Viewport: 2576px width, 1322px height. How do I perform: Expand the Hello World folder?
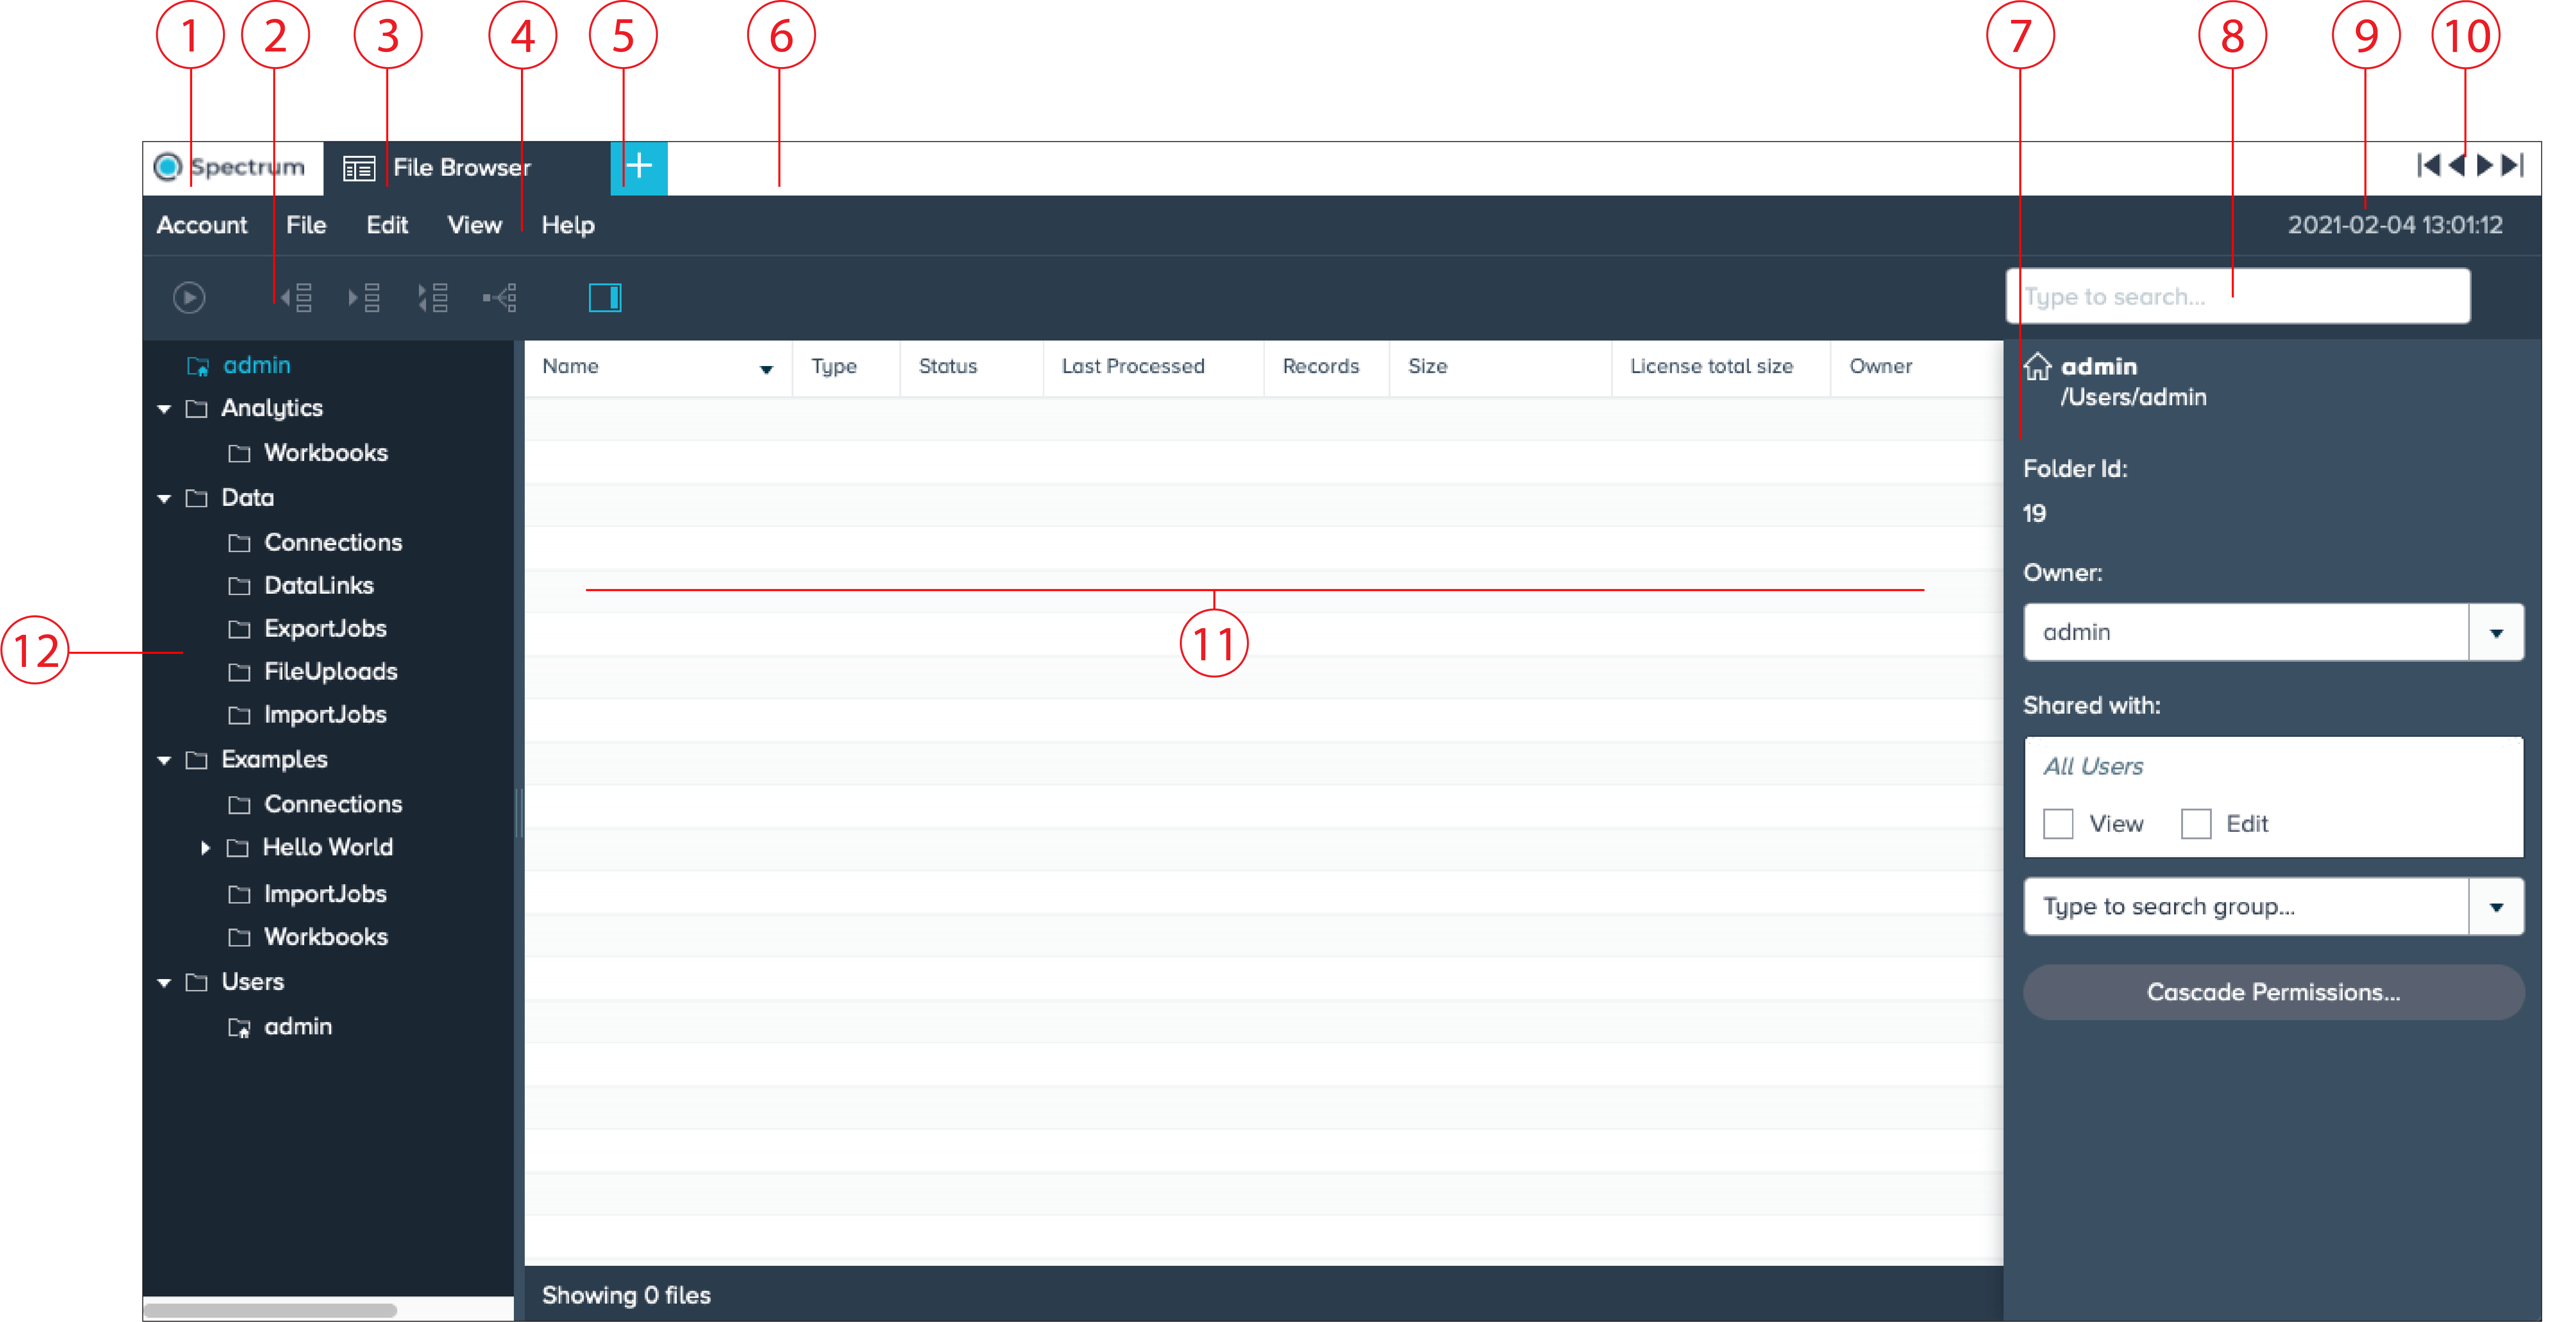(207, 847)
